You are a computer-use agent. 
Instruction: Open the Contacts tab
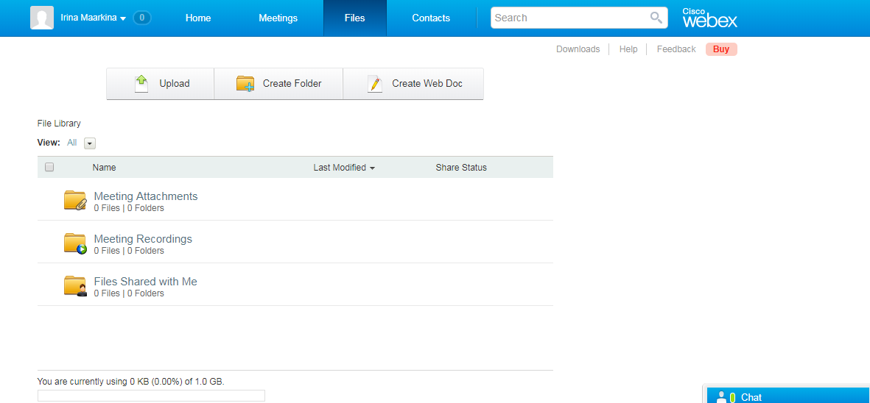click(431, 18)
